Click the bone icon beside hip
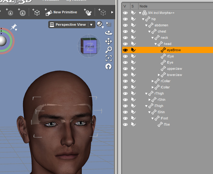This screenshot has width=213, height=174. tap(148, 19)
